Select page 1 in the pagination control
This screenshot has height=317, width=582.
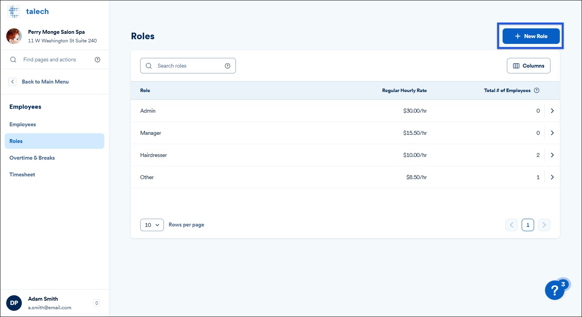click(527, 225)
